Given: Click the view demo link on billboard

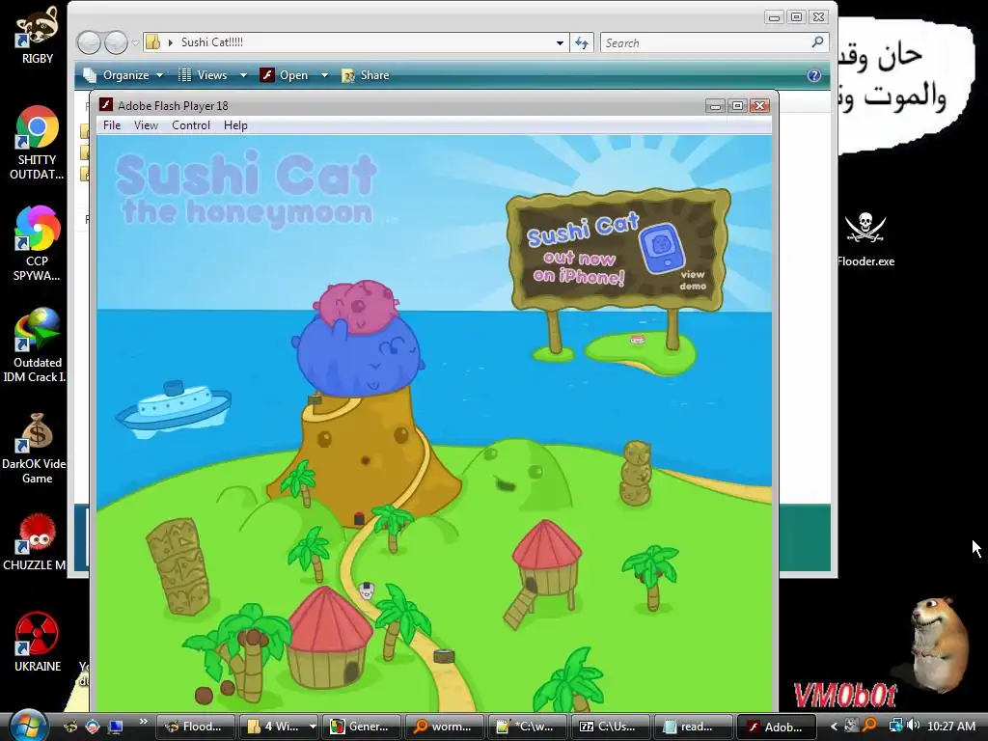Looking at the screenshot, I should (x=693, y=280).
